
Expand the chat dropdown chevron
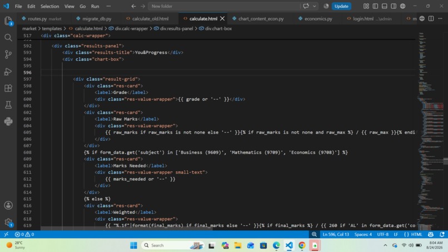[x=314, y=6]
